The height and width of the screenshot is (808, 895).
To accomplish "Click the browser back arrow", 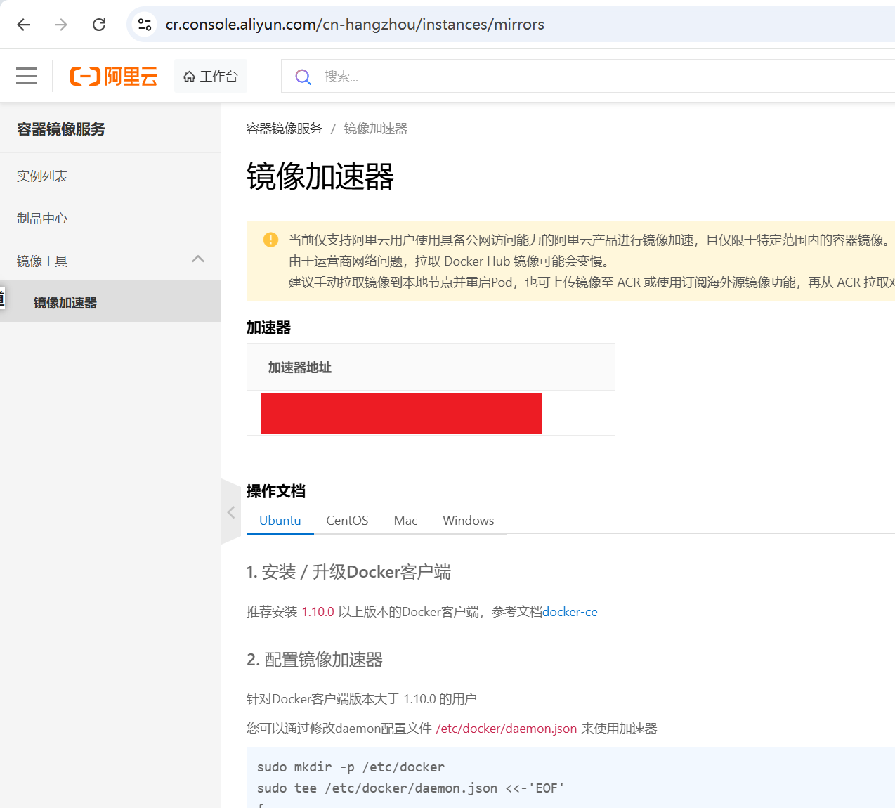I will (23, 24).
